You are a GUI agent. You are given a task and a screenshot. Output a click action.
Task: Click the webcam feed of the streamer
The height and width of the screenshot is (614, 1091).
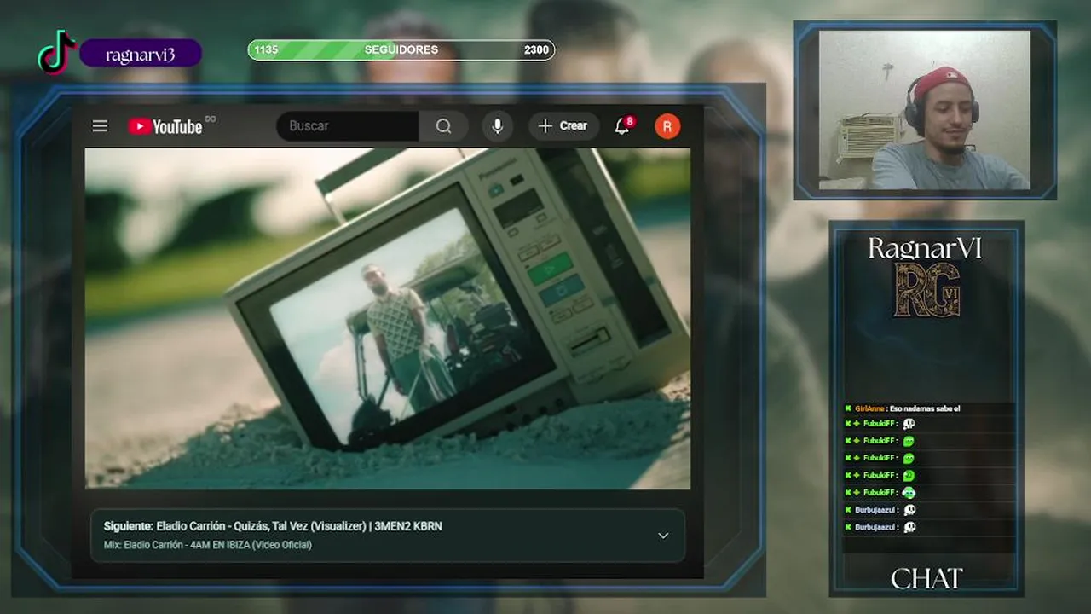click(x=925, y=110)
